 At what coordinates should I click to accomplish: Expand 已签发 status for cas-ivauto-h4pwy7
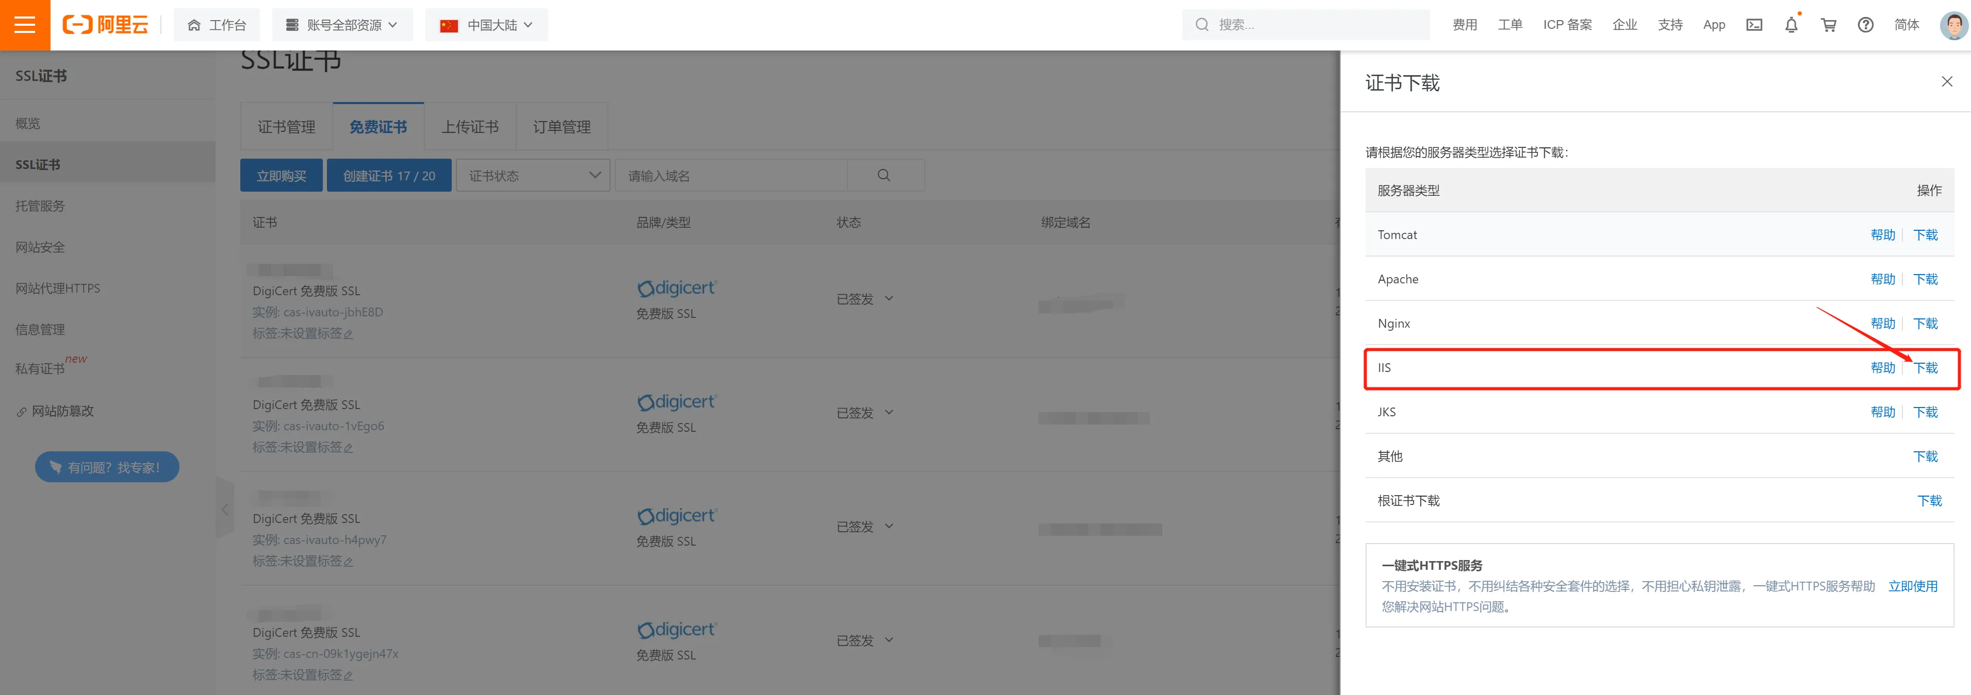coord(889,526)
